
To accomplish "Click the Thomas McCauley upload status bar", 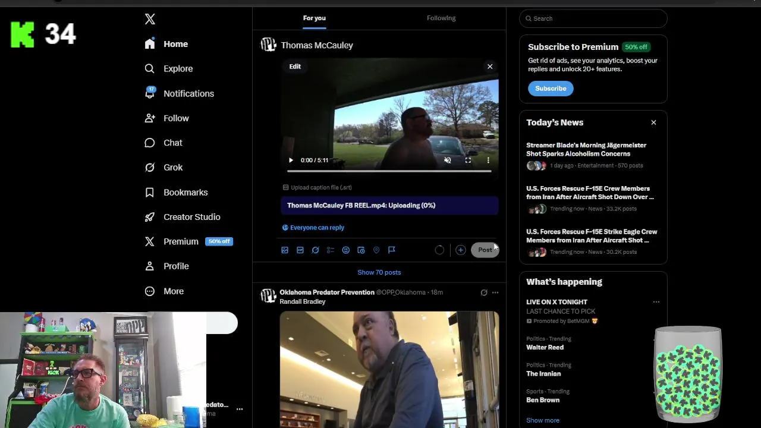I will [389, 206].
